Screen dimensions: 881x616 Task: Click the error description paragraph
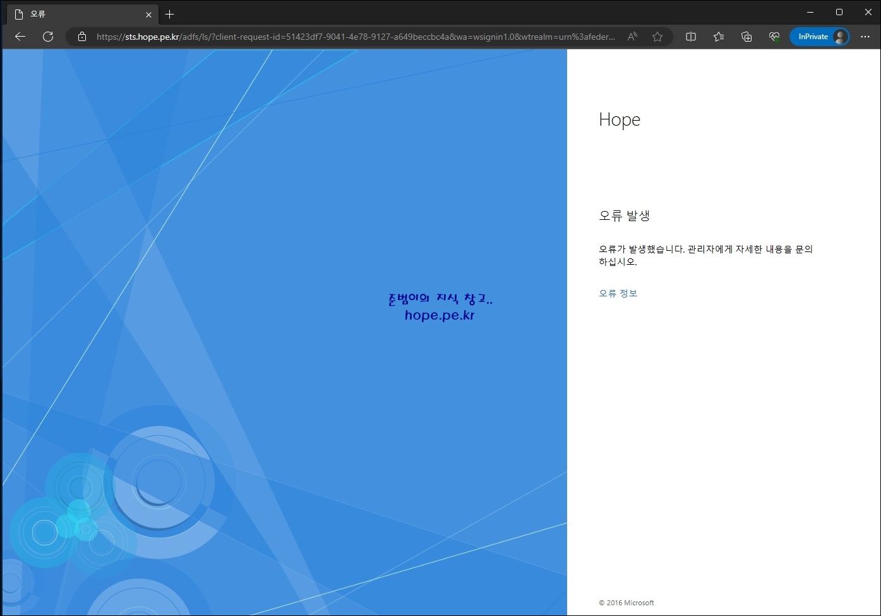tap(706, 255)
